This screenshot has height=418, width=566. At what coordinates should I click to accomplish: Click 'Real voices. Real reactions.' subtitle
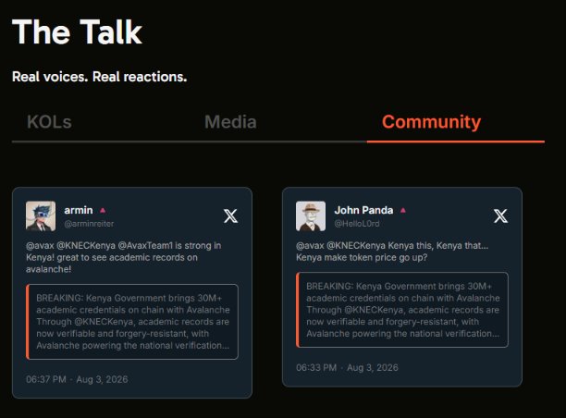[100, 77]
